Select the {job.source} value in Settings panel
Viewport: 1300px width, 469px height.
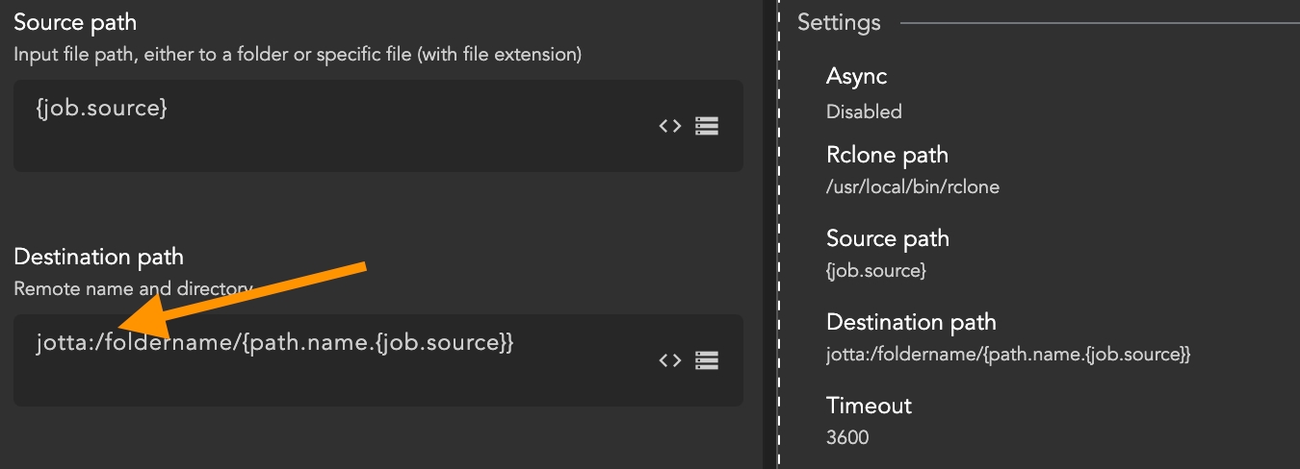pyautogui.click(x=875, y=271)
